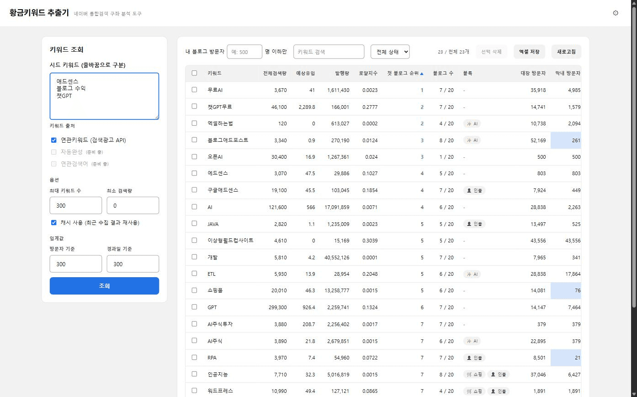The height and width of the screenshot is (397, 637).
Task: Click the 황금키워드 추출기 title
Action: pos(39,13)
